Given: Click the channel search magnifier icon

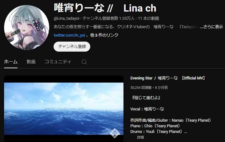Looking at the screenshot, I should pyautogui.click(x=84, y=62).
